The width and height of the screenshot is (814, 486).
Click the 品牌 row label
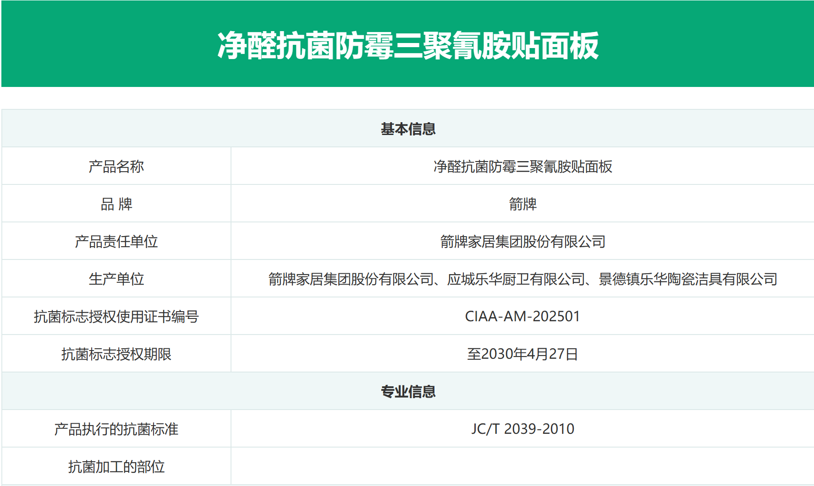click(x=116, y=204)
